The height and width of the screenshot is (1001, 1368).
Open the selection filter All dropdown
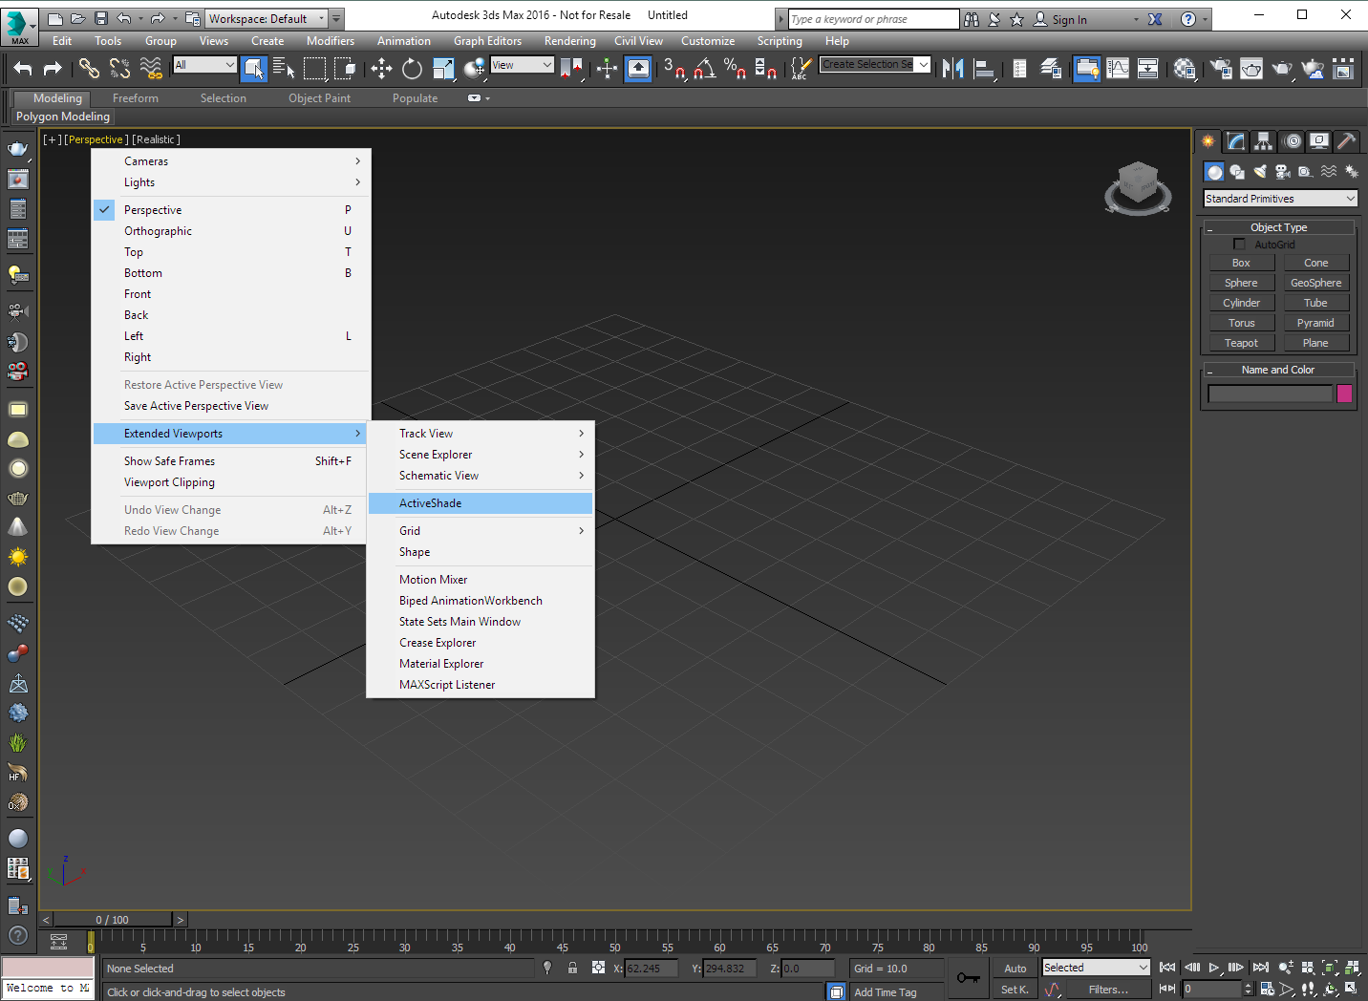click(204, 65)
